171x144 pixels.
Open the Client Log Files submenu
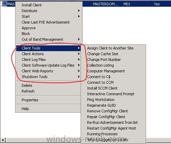click(x=49, y=60)
